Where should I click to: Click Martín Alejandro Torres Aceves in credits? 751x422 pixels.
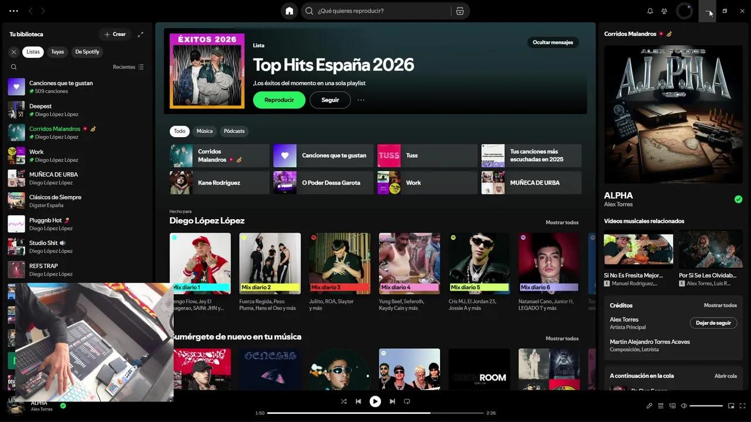pos(649,342)
